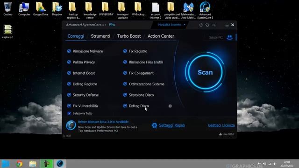The height and width of the screenshot is (168, 299).
Task: Toggle Defrag Disco checkbox
Action: [125, 106]
